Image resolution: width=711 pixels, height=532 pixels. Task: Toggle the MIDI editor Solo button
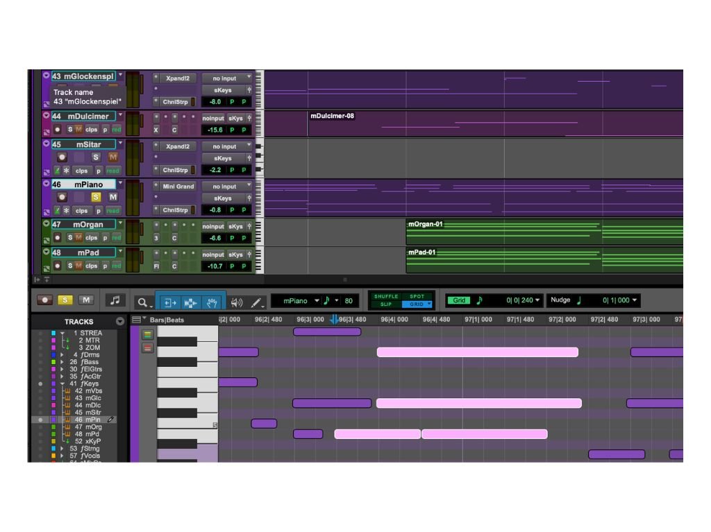pos(65,300)
